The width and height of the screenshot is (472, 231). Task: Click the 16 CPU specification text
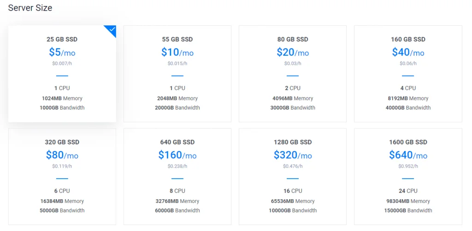[x=293, y=191]
